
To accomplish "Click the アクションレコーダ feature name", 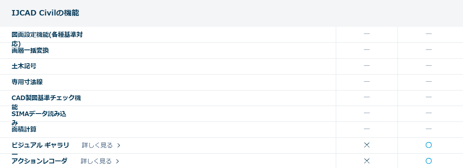I will click(x=39, y=161).
